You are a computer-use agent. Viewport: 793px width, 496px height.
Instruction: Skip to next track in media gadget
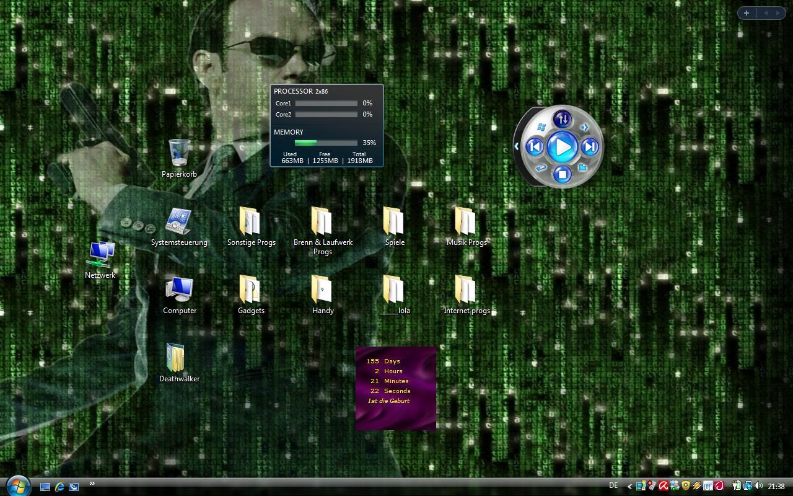tap(590, 147)
